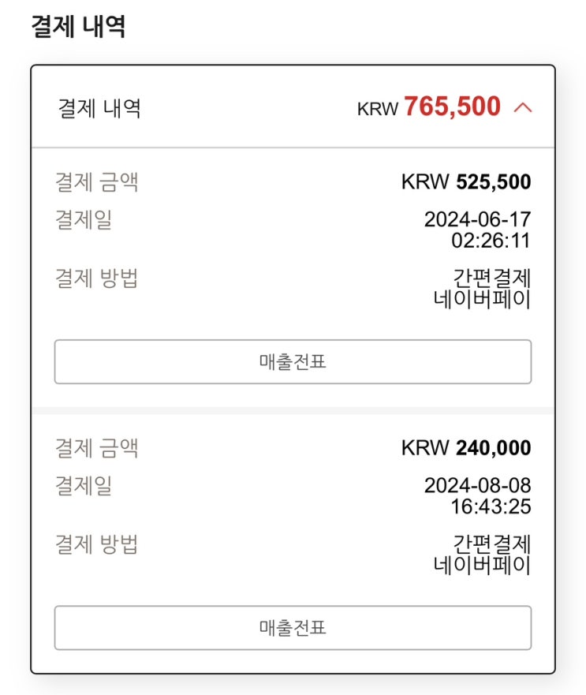Image resolution: width=586 pixels, height=695 pixels.
Task: Click the KRW currency label beside 765,500
Action: click(x=378, y=109)
